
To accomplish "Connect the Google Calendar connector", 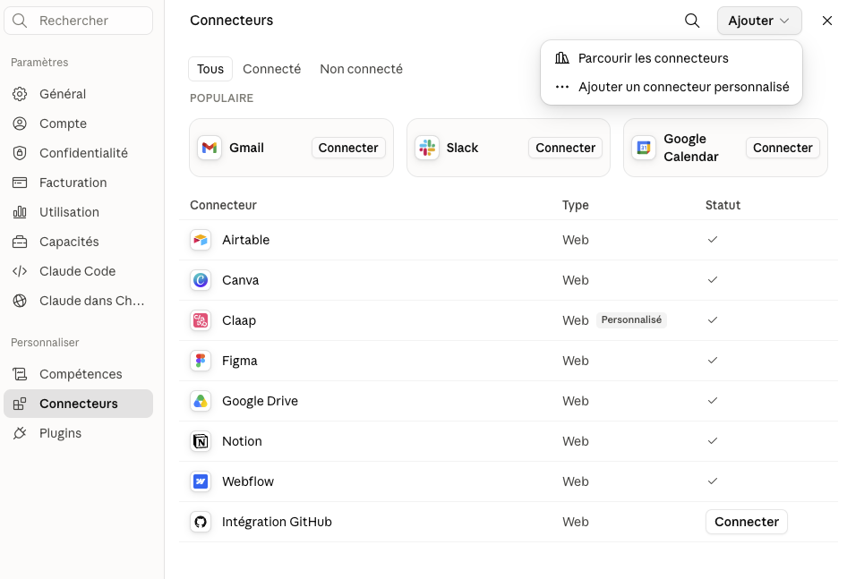I will point(783,148).
